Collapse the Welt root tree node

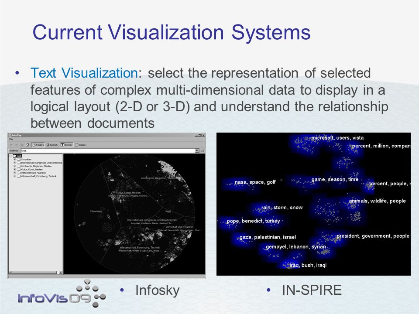click(10, 156)
